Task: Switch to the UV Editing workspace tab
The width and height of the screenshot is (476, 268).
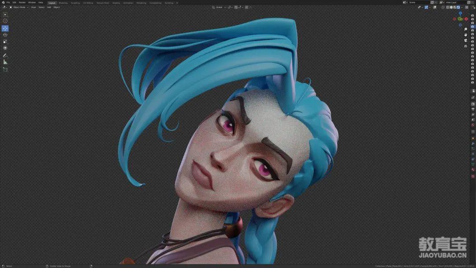Action: point(88,3)
